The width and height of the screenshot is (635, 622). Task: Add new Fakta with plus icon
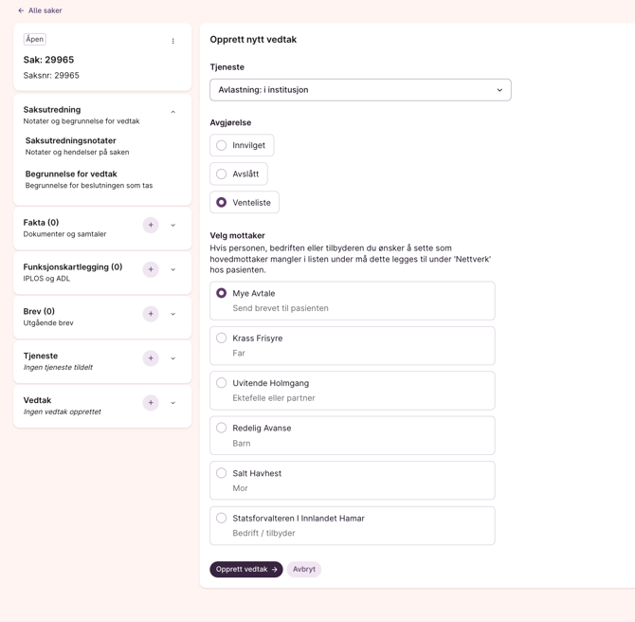click(x=151, y=225)
